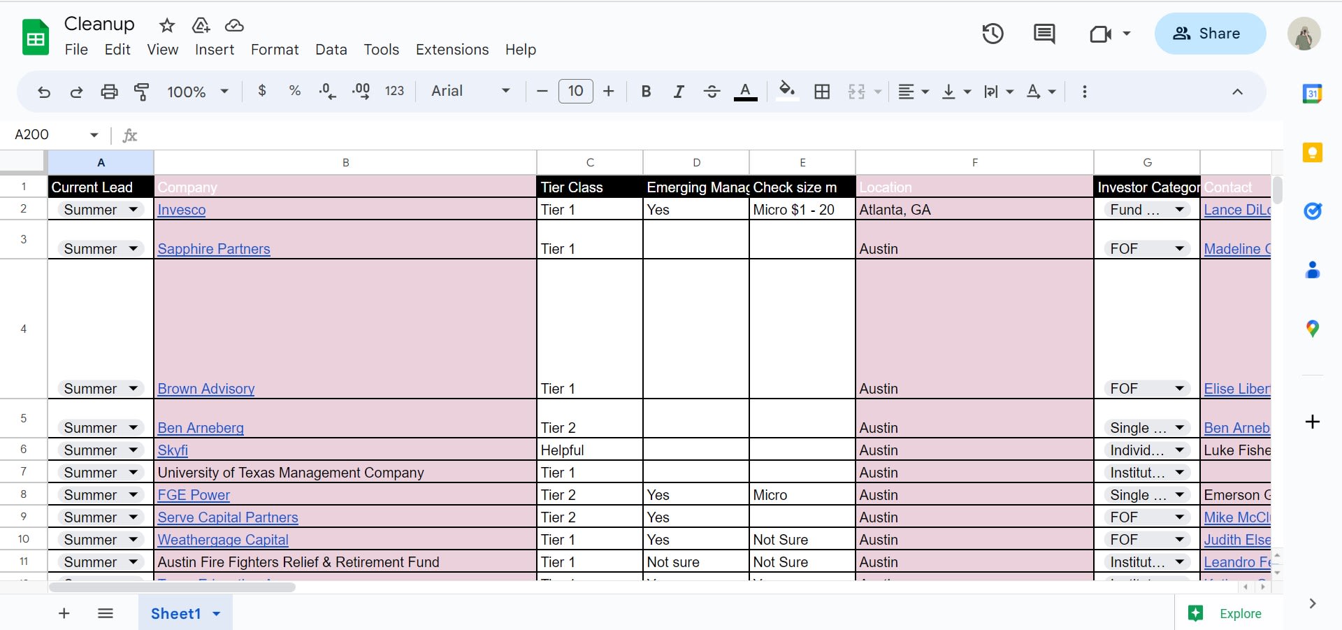This screenshot has width=1342, height=630.
Task: Print the spreadsheet with printer icon
Action: (x=109, y=92)
